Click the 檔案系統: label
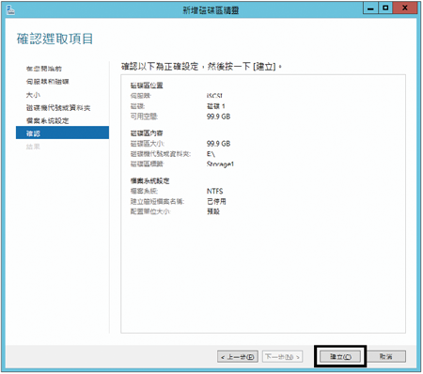Image resolution: width=423 pixels, height=374 pixels. pyautogui.click(x=144, y=191)
